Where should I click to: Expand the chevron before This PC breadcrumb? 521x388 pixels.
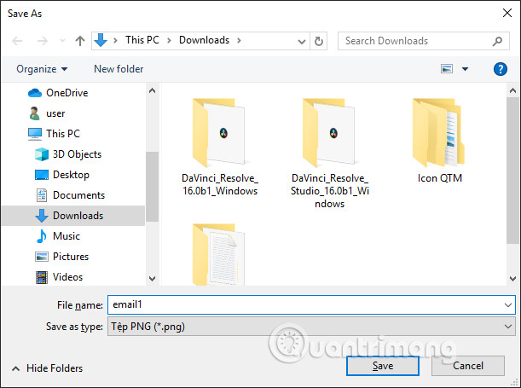[115, 41]
